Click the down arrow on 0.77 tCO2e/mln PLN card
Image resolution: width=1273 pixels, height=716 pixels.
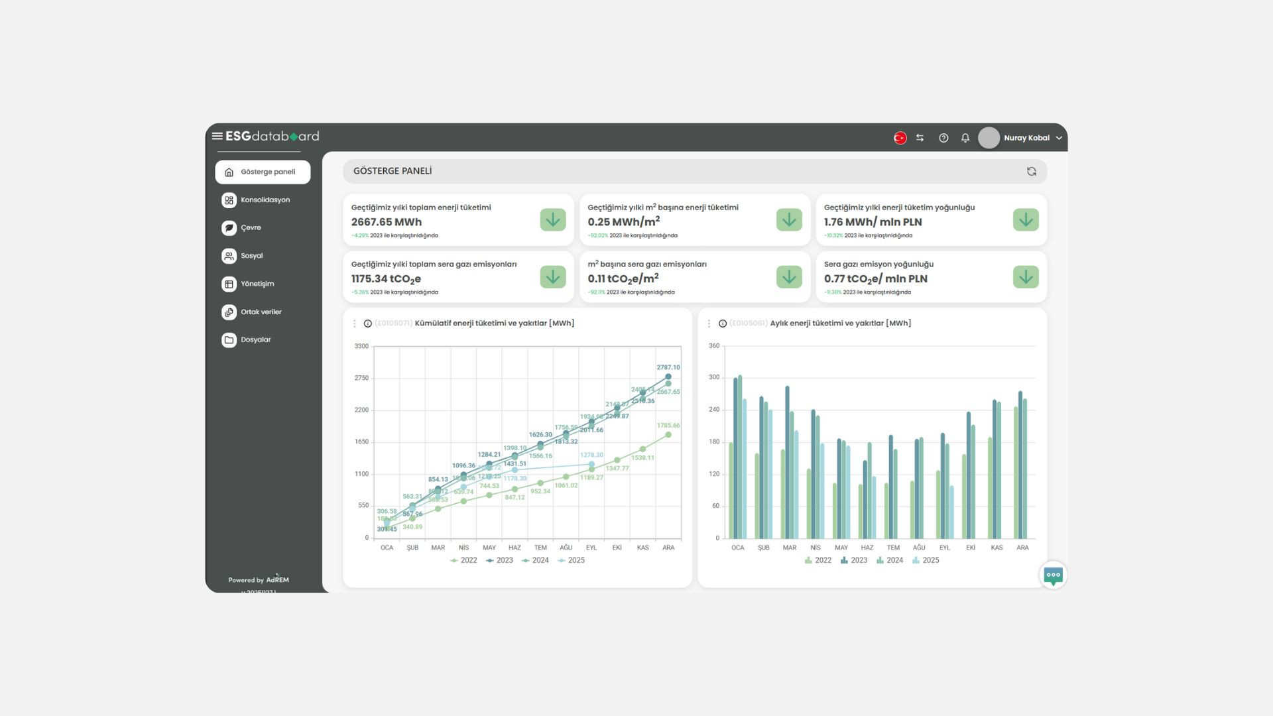[x=1026, y=277]
